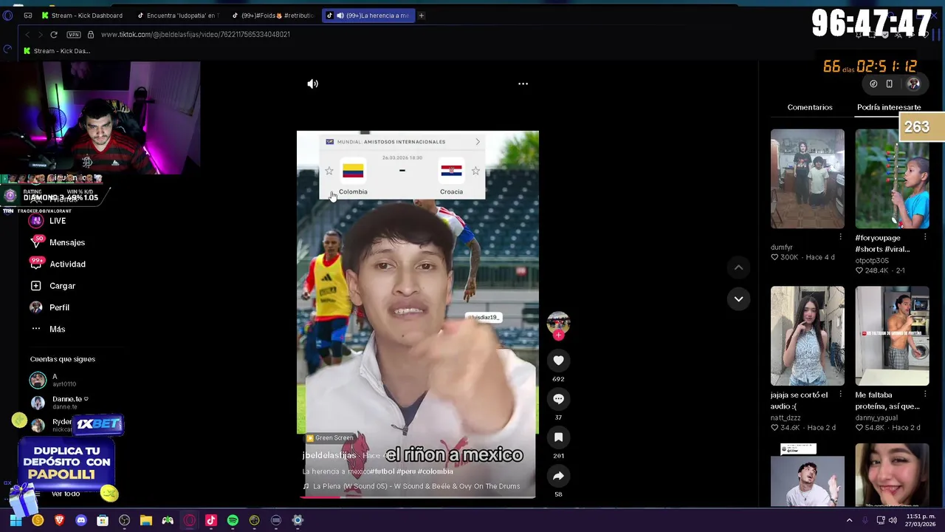Share the video using the arrow icon

click(558, 476)
